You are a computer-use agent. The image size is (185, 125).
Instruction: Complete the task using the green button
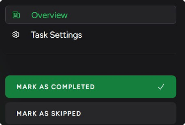(91, 87)
